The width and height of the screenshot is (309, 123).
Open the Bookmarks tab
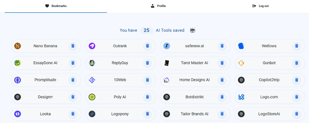(56, 6)
